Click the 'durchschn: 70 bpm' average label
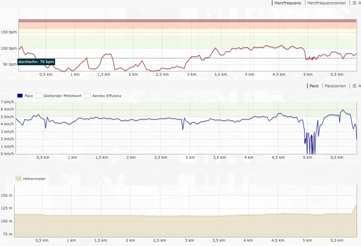The height and width of the screenshot is (246, 361). (x=36, y=62)
